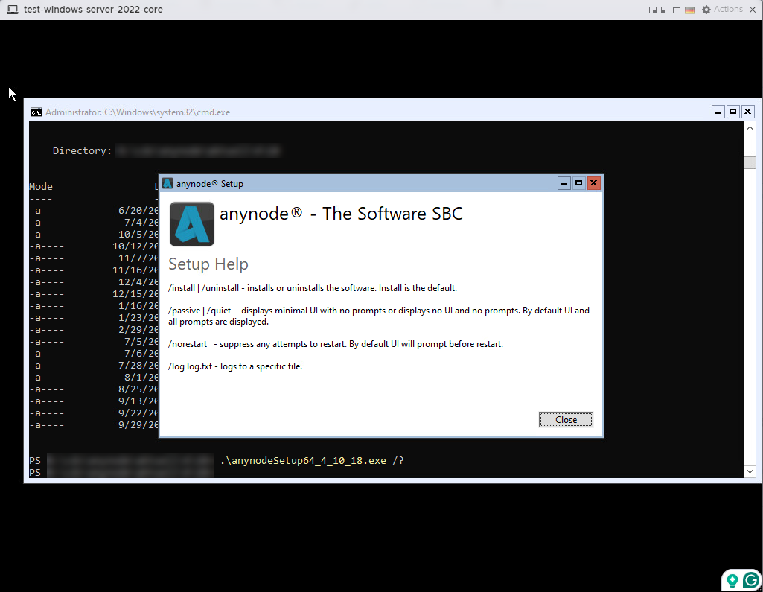This screenshot has width=763, height=592.
Task: Switch keyboard layout via the German flag icon
Action: (689, 10)
